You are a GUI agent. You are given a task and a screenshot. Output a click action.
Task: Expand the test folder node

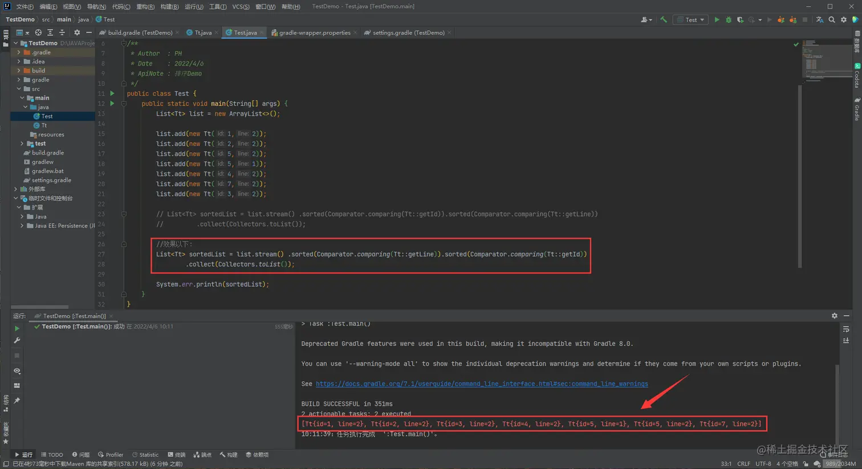tap(22, 144)
